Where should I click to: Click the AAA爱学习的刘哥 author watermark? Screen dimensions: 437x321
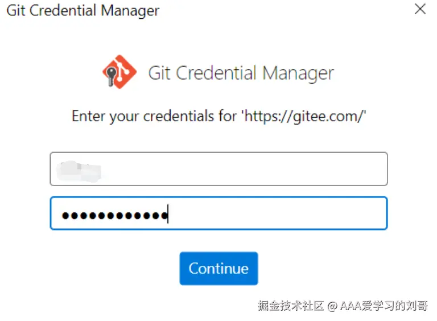point(384,306)
